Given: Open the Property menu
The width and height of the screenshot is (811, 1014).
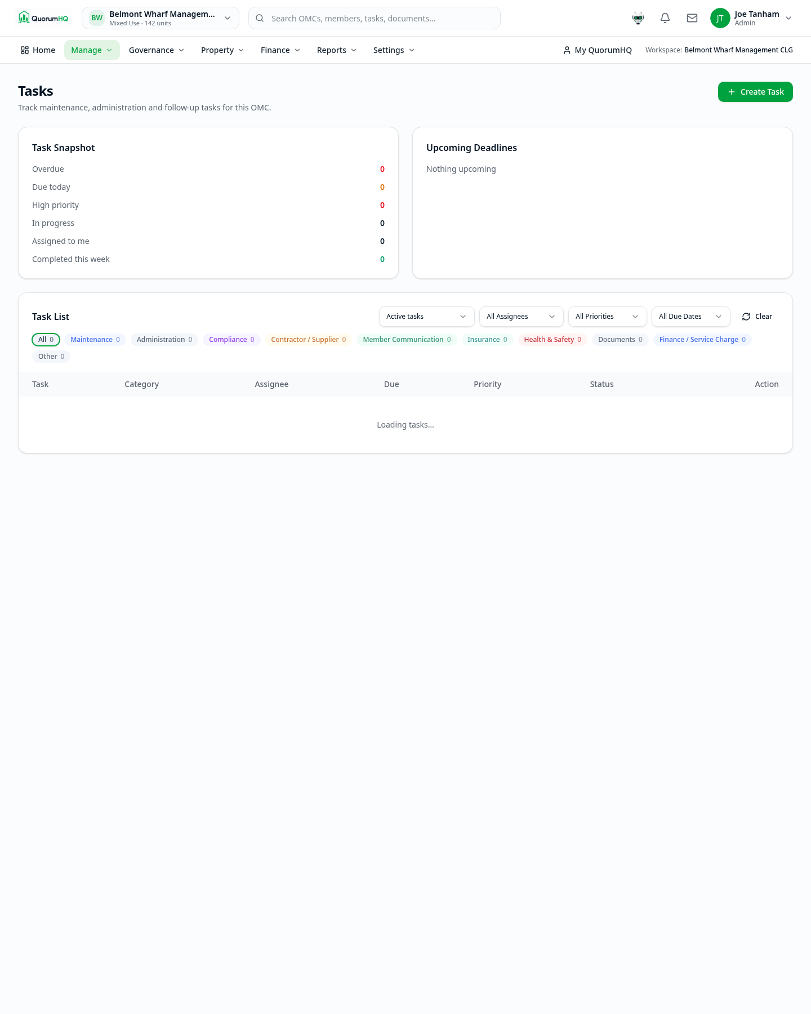Looking at the screenshot, I should pos(222,50).
